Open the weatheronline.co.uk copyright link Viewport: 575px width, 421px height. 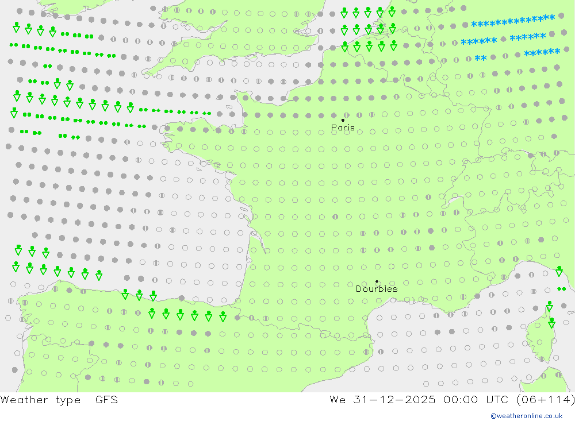(527, 416)
